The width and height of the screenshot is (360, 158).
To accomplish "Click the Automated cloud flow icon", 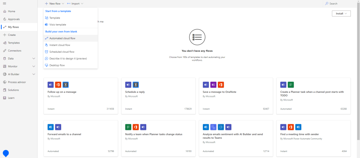I will (x=47, y=38).
